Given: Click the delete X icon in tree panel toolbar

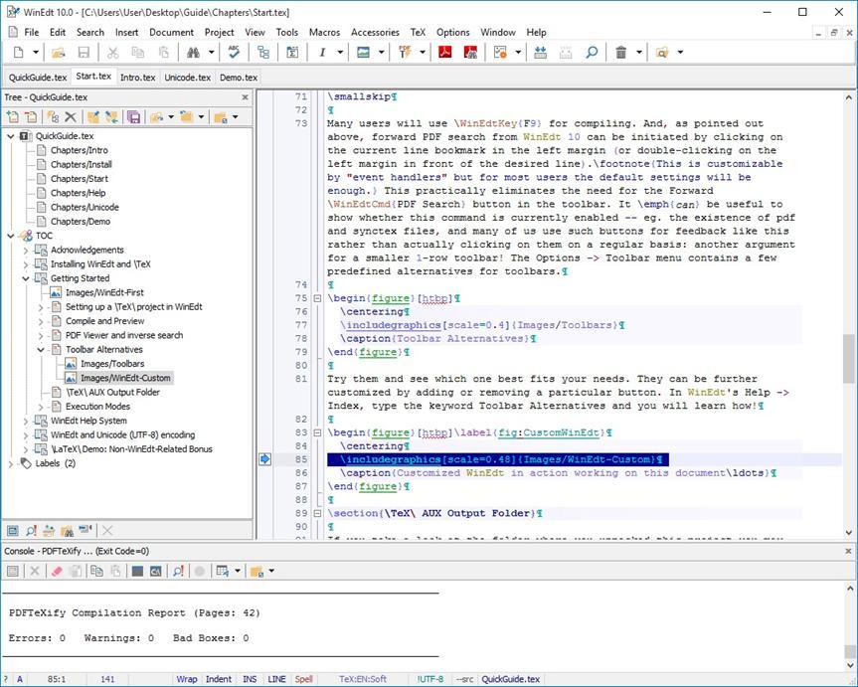Looking at the screenshot, I should click(69, 116).
